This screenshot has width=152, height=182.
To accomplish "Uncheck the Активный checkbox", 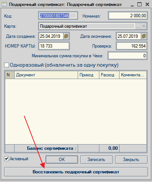I will click(6, 159).
